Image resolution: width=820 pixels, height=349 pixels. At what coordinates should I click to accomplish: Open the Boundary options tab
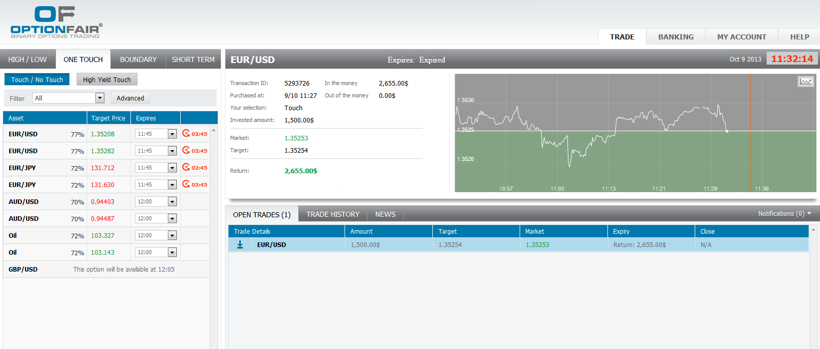pos(138,59)
